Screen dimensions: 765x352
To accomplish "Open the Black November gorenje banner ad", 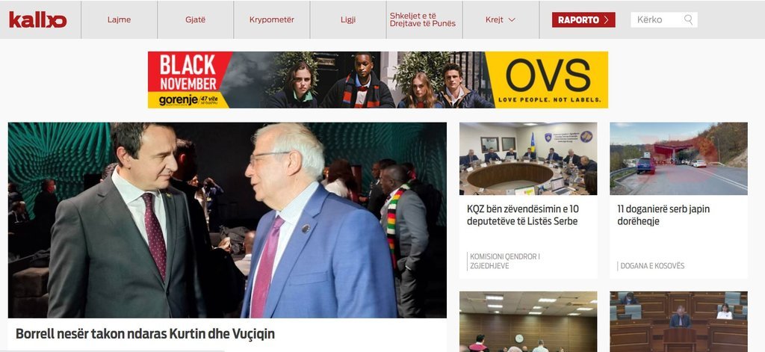I will point(190,79).
